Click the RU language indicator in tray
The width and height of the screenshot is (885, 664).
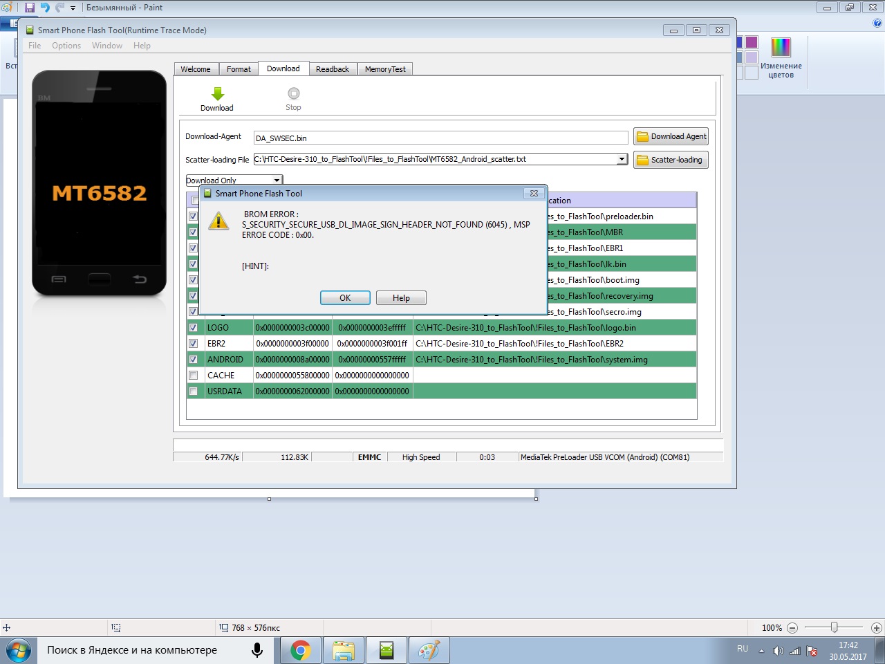coord(743,649)
